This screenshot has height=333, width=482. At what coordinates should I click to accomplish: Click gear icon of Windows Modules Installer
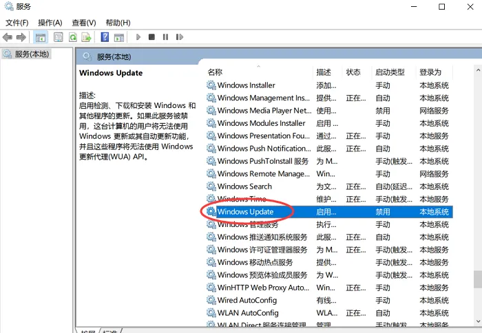coord(211,123)
